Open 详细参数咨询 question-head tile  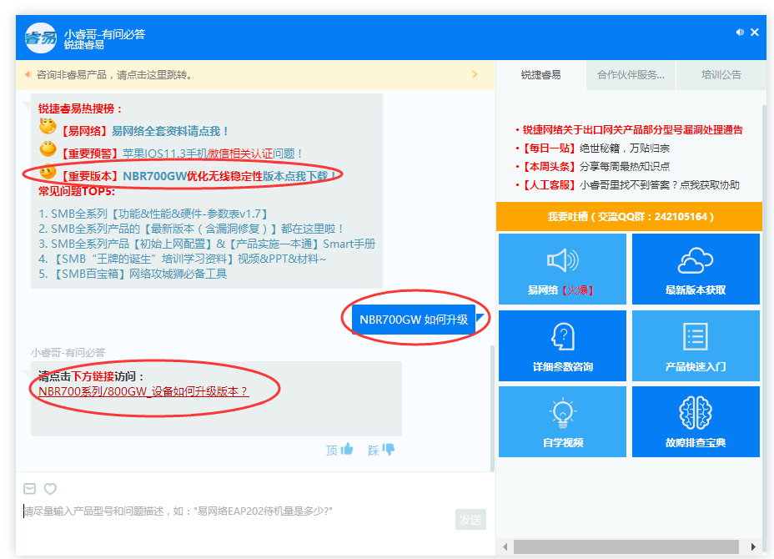coord(562,345)
